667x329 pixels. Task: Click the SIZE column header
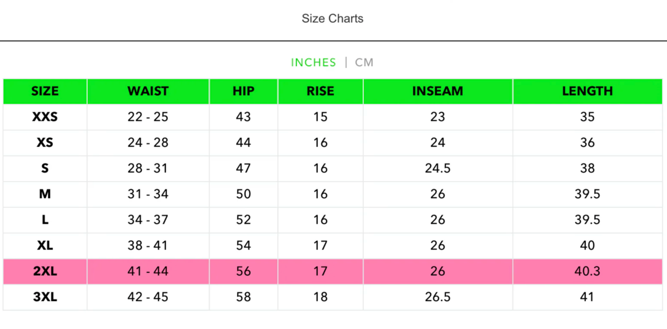point(45,91)
